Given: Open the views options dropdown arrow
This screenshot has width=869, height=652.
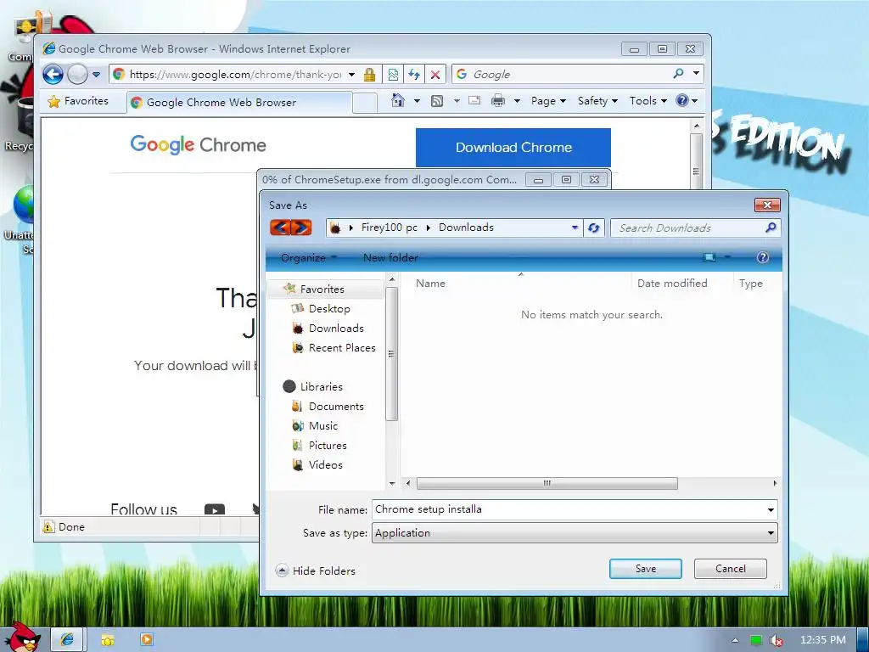Looking at the screenshot, I should 727,257.
